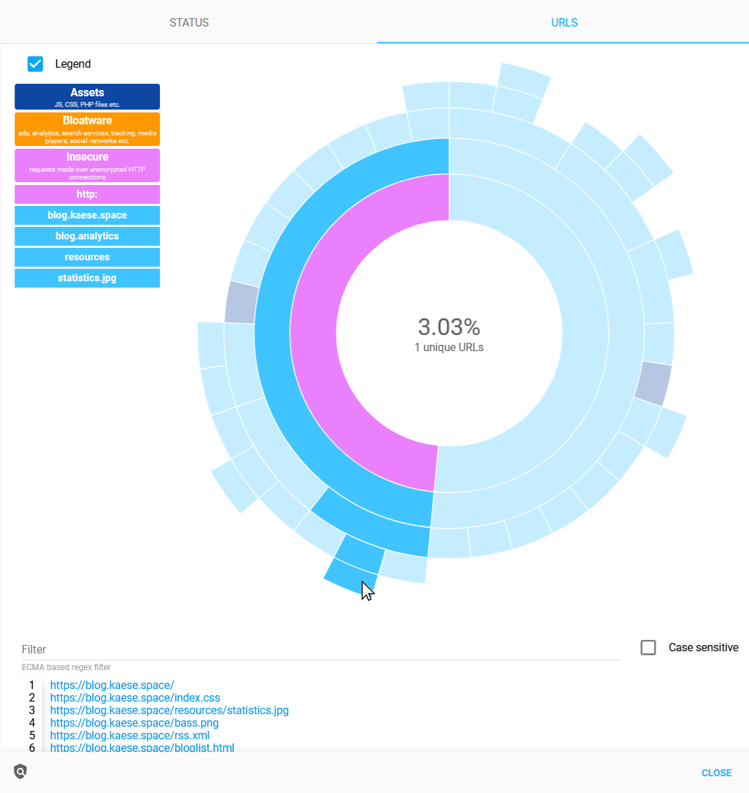Switch to the STATUS tab
Image resolution: width=749 pixels, height=793 pixels.
[189, 22]
